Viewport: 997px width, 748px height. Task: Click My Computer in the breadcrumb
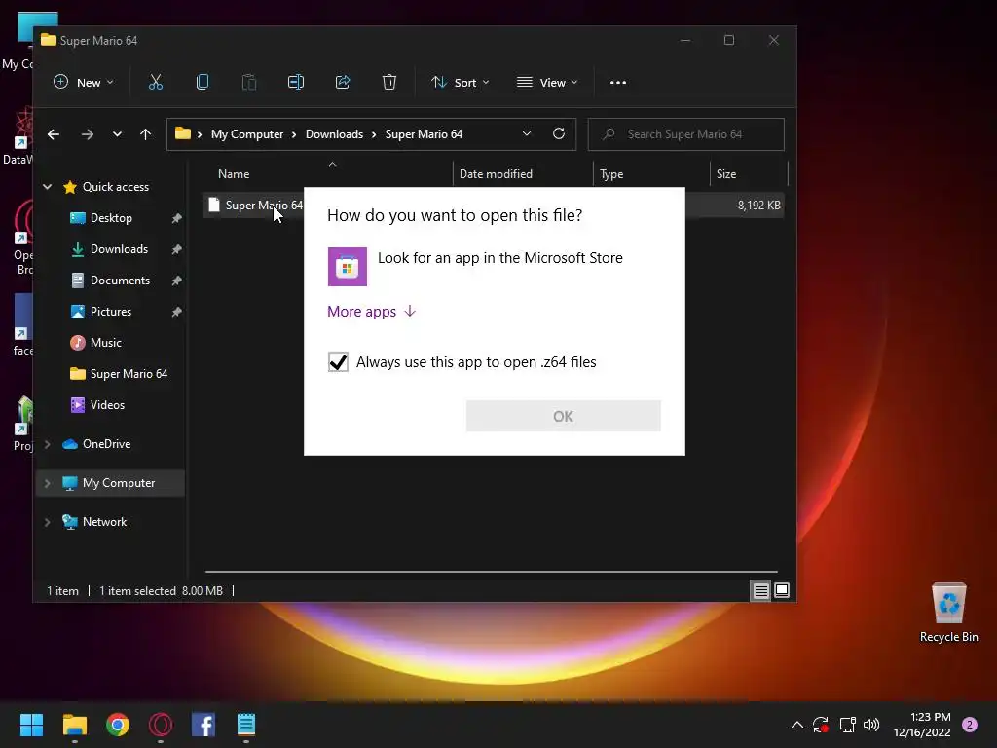coord(247,134)
